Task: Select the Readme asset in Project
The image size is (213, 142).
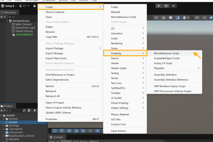Action: coord(12,139)
